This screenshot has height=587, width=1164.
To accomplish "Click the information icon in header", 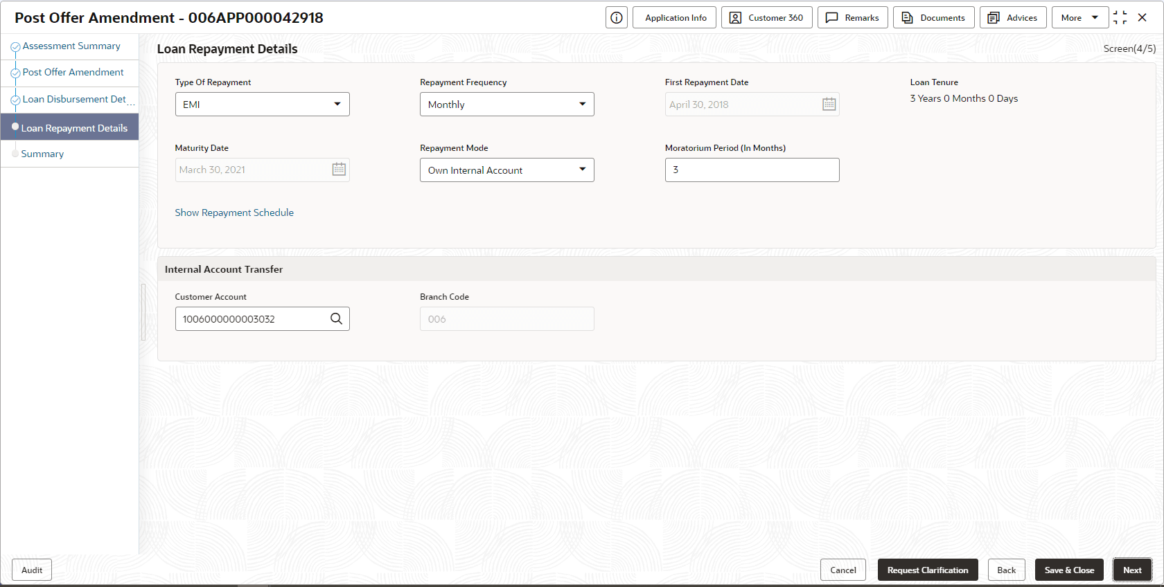I will point(616,18).
